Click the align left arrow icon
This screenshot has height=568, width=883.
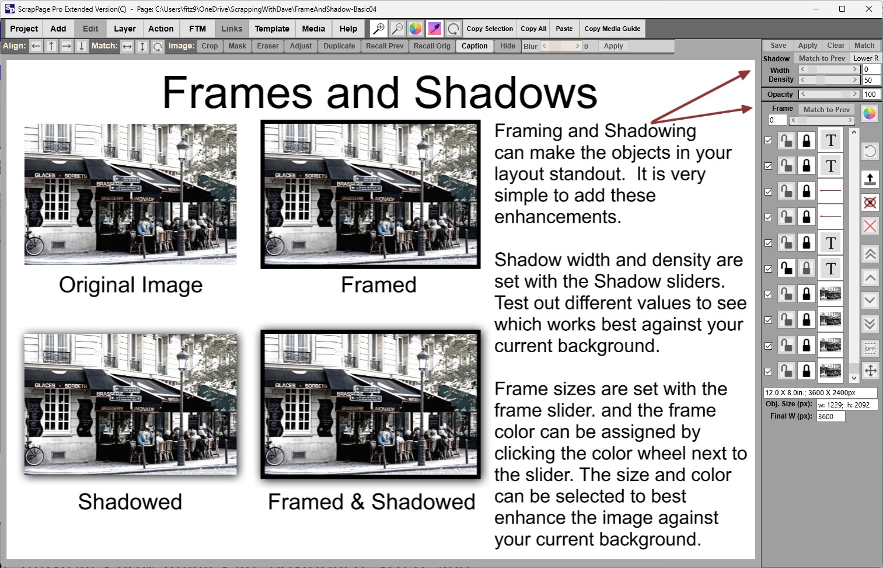pyautogui.click(x=36, y=46)
